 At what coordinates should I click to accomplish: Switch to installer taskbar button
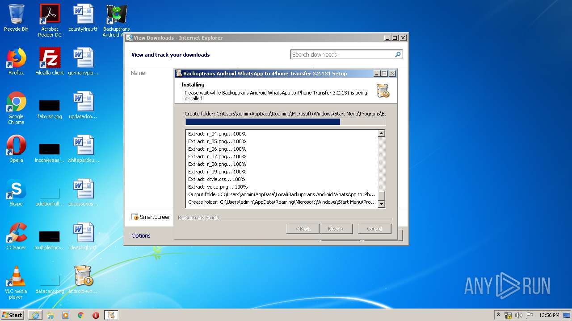[111, 315]
